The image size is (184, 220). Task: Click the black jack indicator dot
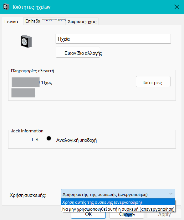pyautogui.click(x=49, y=139)
